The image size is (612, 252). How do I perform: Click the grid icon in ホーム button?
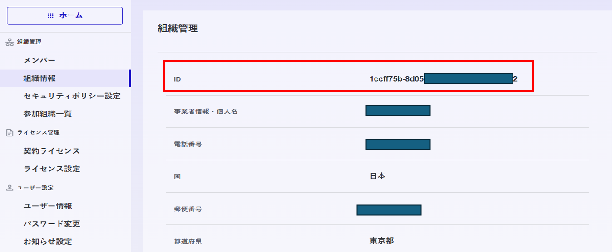click(x=51, y=15)
